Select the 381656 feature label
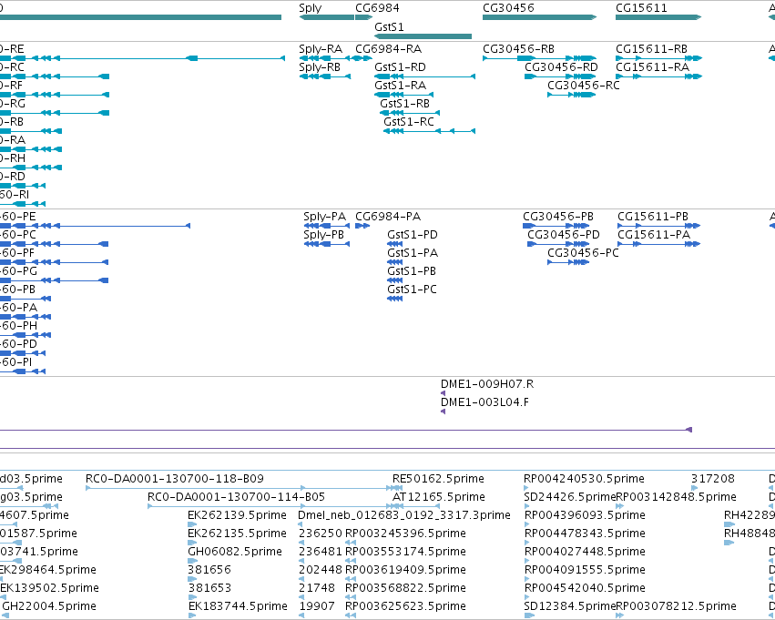This screenshot has width=775, height=620. (209, 570)
